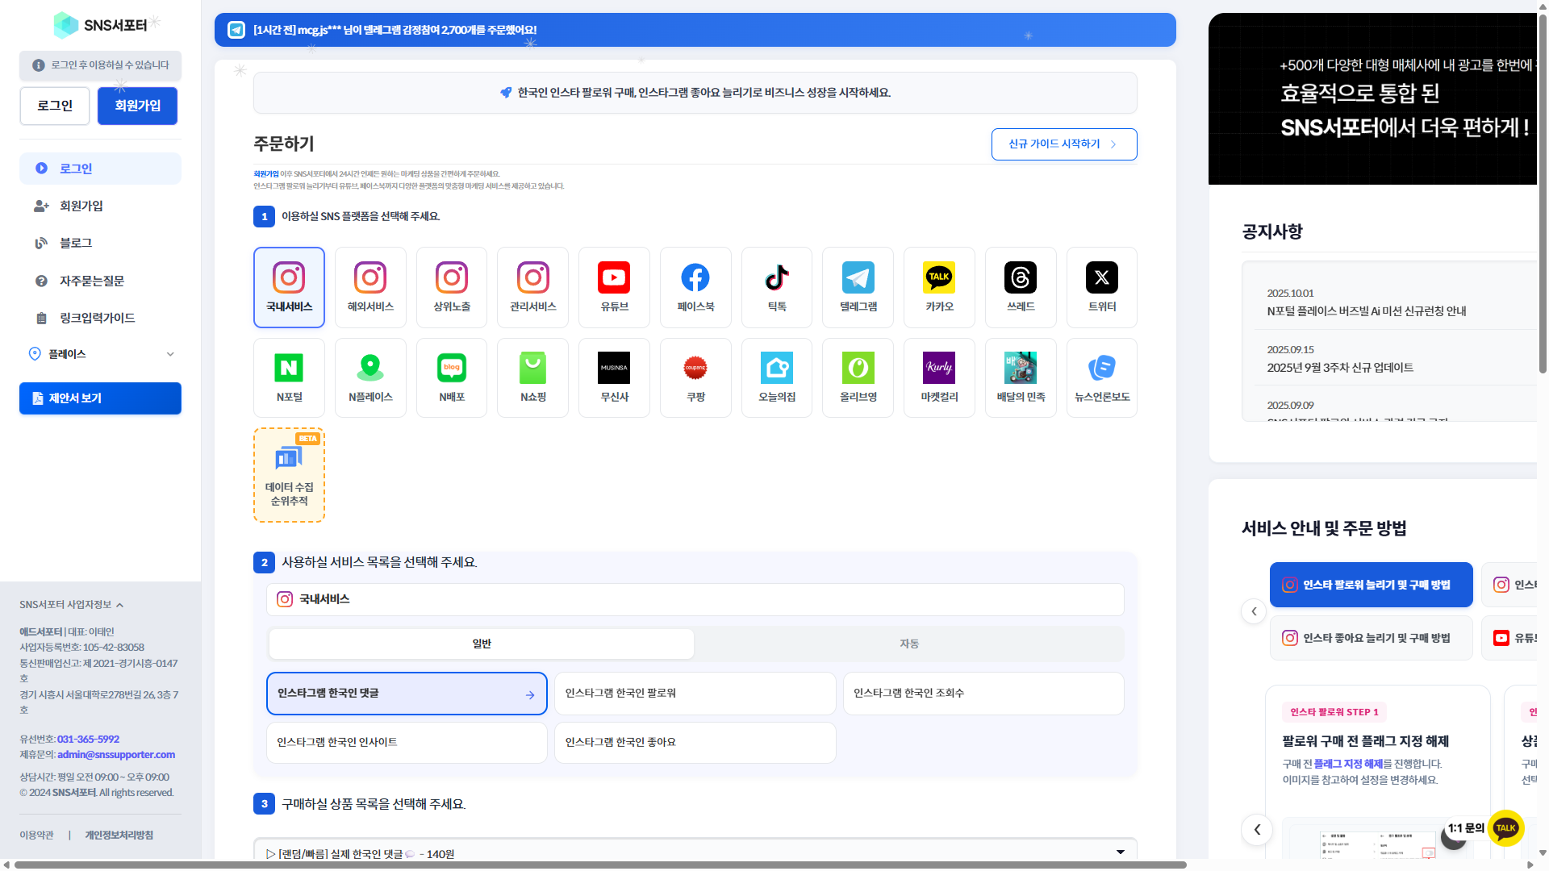Select the 인스타그램 한국인 좋아요 service option
The height and width of the screenshot is (871, 1549).
(695, 743)
